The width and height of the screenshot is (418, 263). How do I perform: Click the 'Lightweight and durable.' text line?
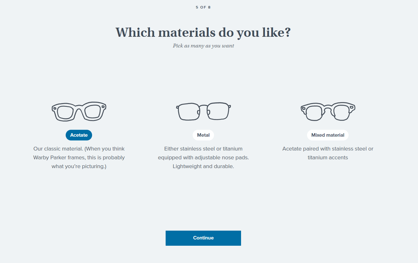203,166
